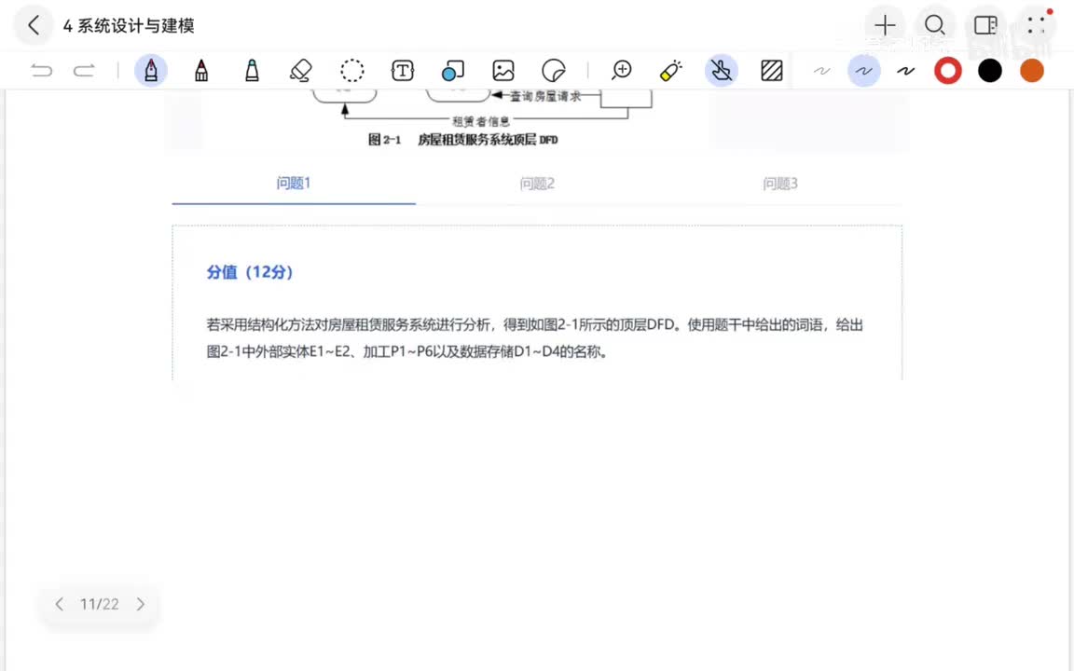1074x671 pixels.
Task: Redo the last undone action
Action: coord(84,71)
